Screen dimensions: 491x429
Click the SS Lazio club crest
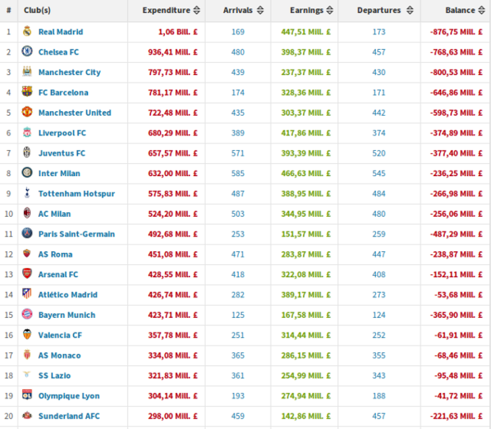click(x=27, y=374)
